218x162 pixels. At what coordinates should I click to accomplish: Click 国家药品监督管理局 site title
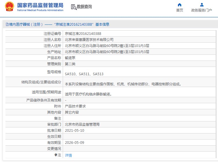(x=40, y=5)
